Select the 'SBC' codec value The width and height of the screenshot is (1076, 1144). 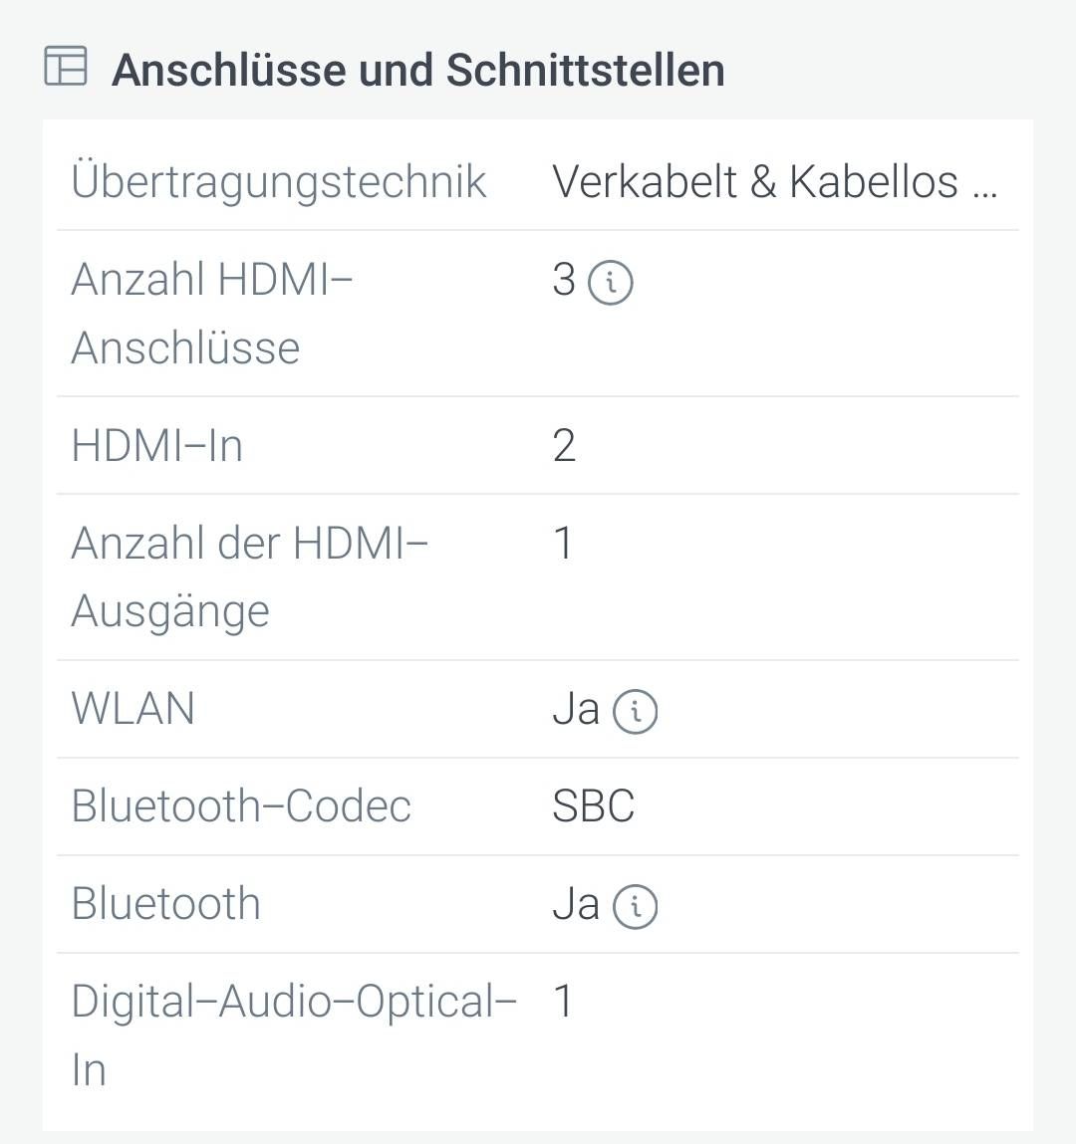(x=593, y=806)
